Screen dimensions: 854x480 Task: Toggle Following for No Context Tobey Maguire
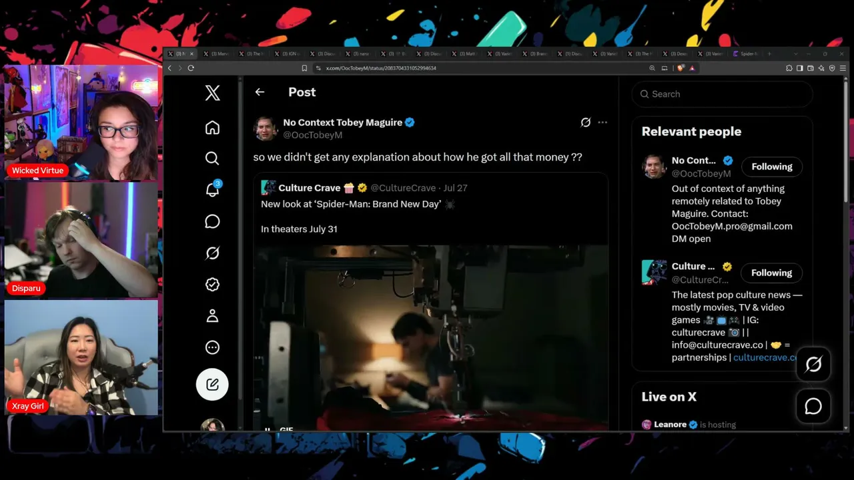772,167
